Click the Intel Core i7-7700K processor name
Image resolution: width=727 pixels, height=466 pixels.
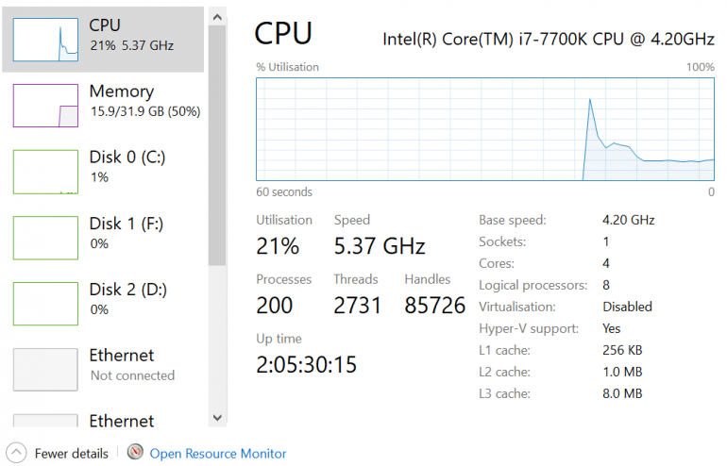point(548,39)
